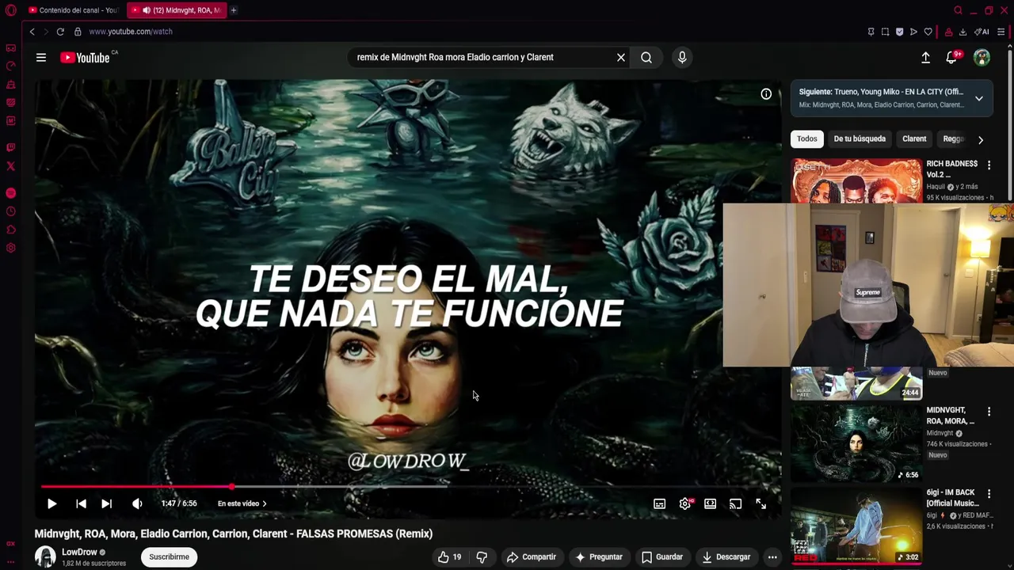Open the ad blocker shield icon

tap(899, 32)
